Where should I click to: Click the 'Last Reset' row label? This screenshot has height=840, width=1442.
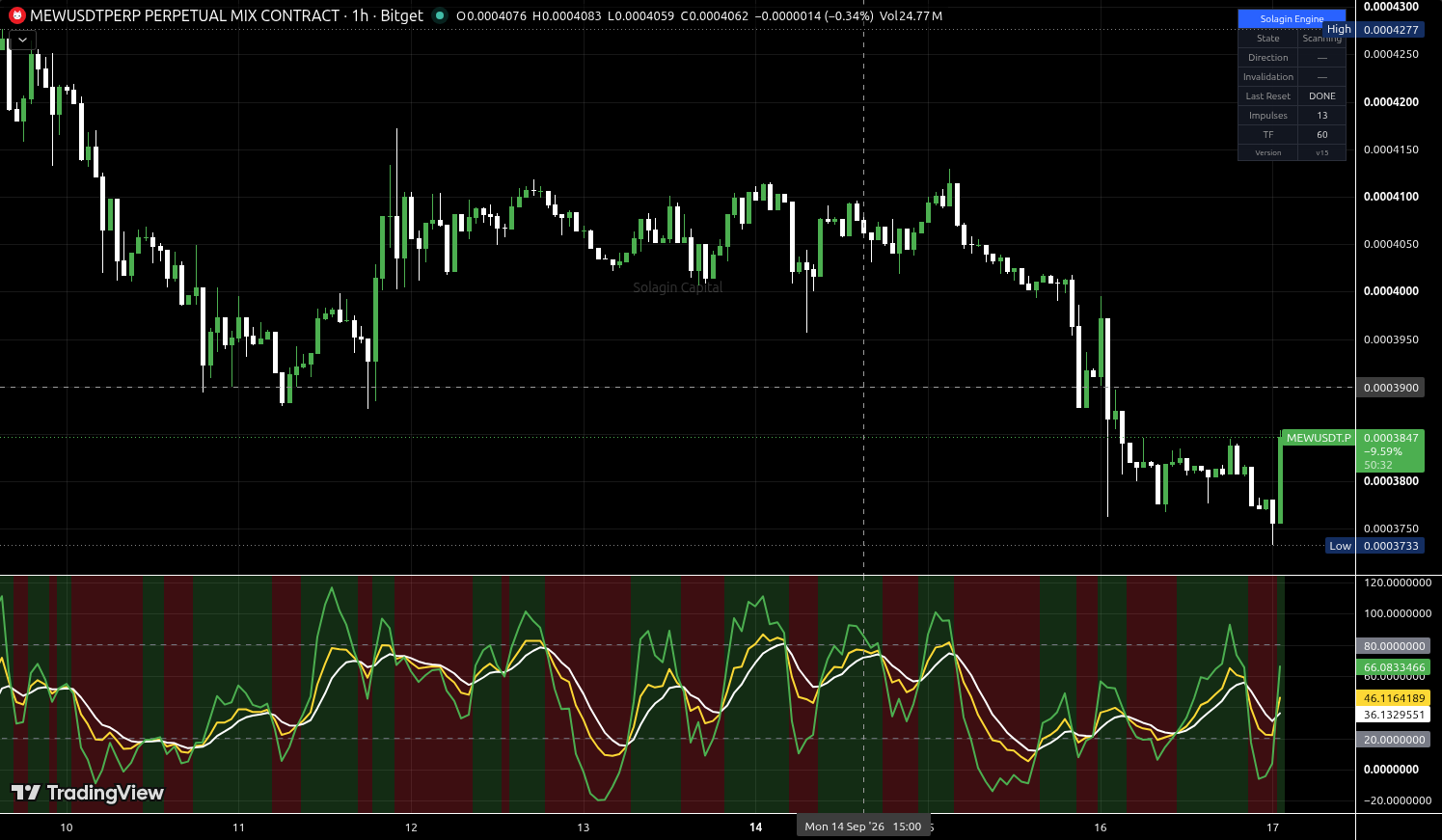tap(1268, 96)
